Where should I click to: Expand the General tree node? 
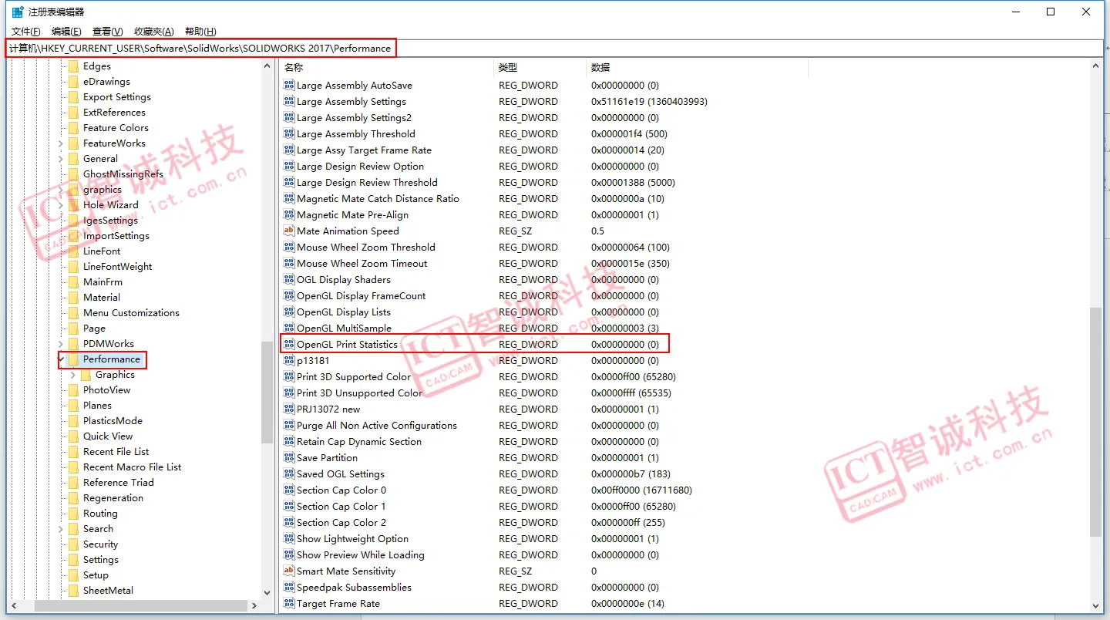coord(61,159)
